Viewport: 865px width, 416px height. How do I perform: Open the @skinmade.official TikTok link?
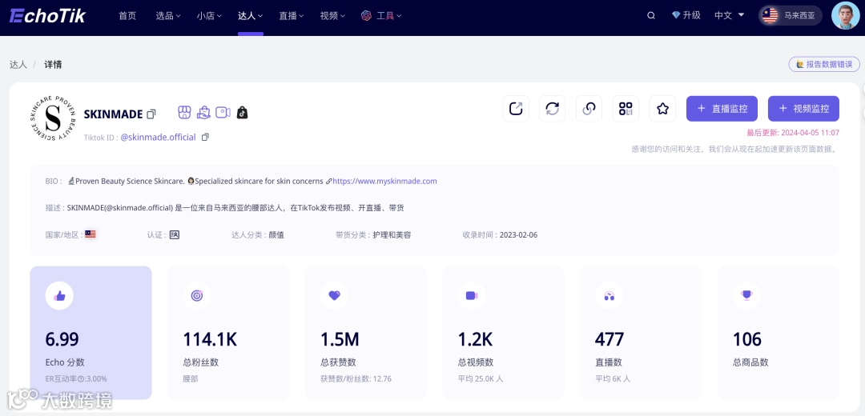coord(159,137)
